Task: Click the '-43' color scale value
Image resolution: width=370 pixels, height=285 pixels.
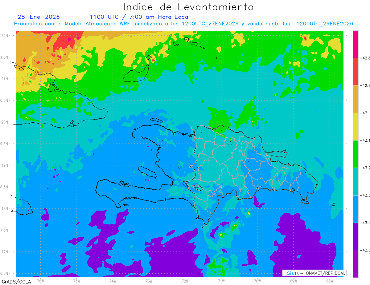Action: click(364, 113)
